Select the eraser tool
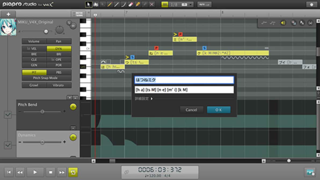The image size is (320, 180). coord(131,5)
